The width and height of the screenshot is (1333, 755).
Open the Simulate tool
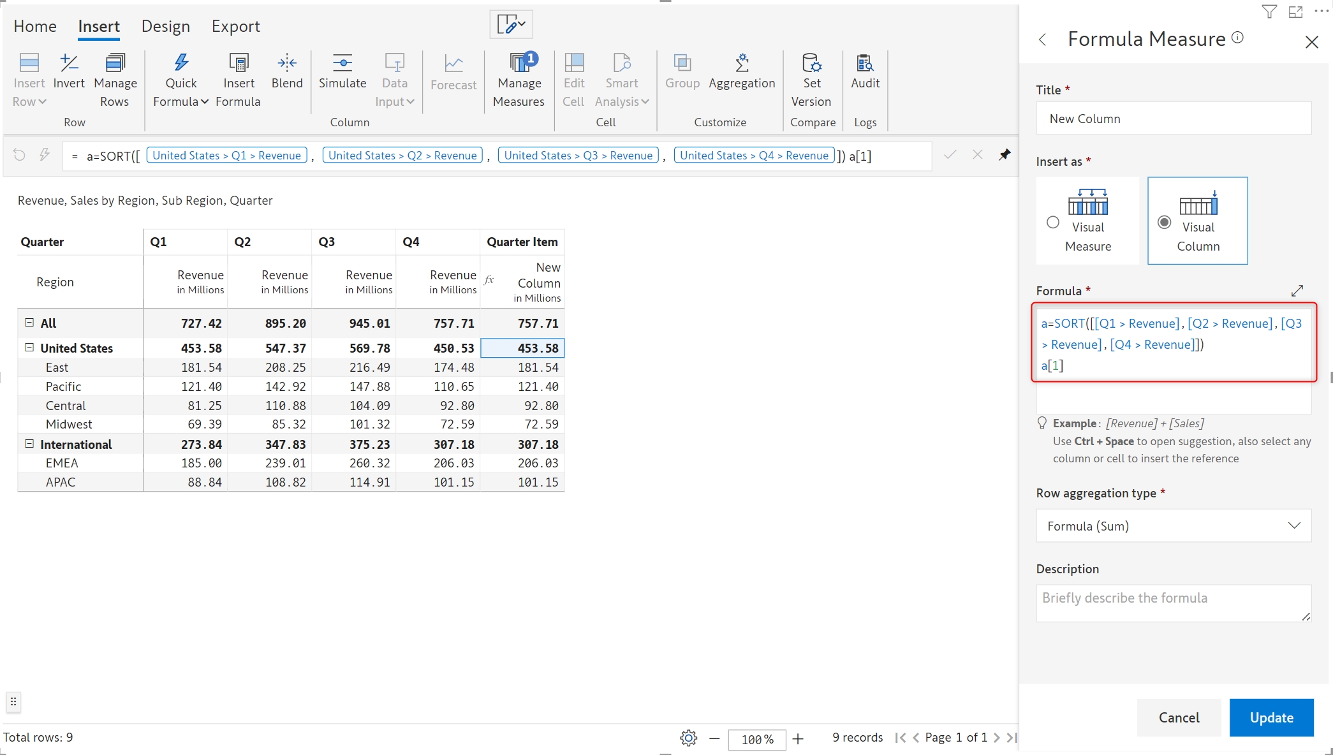tap(342, 64)
